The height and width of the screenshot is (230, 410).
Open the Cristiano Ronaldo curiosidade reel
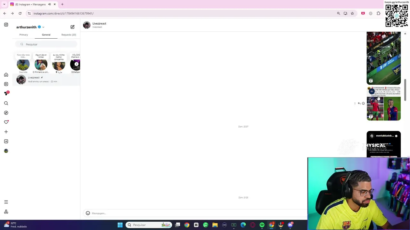point(383,103)
